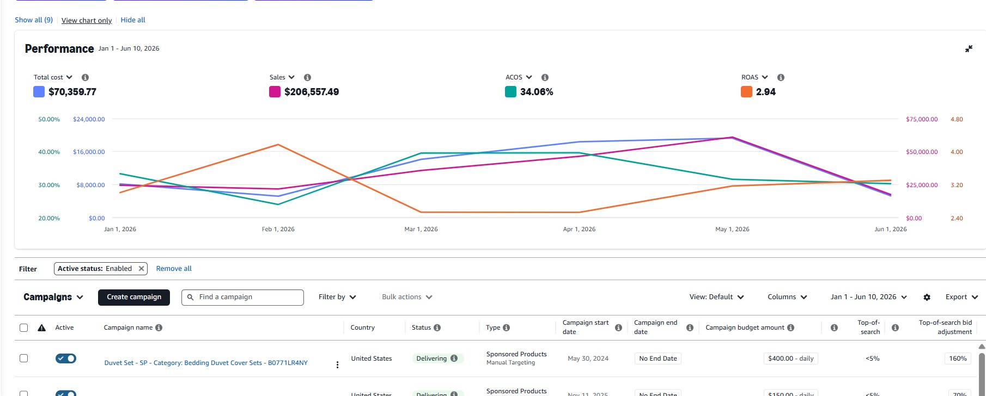Open View: Default dropdown

pos(716,297)
